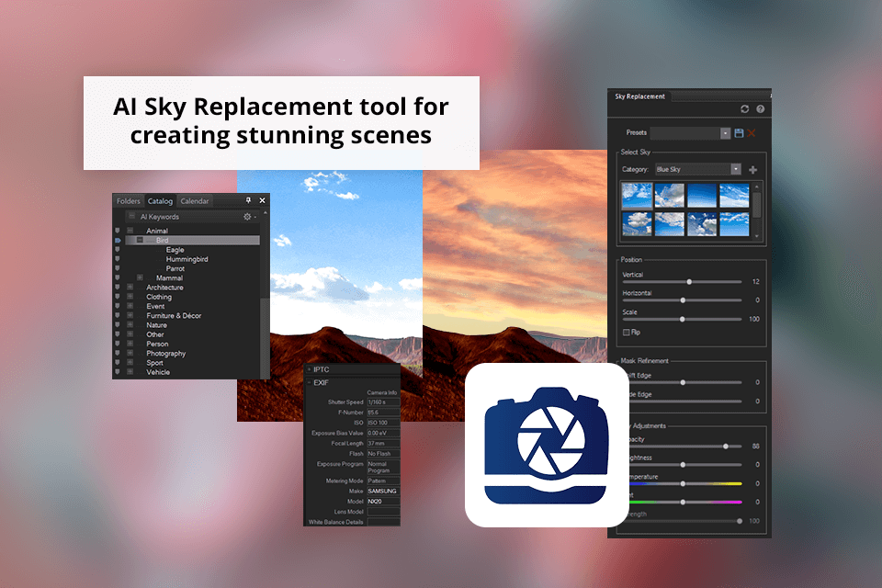Screen dimensions: 882x588
Task: Switch to the Folders tab
Action: click(129, 201)
